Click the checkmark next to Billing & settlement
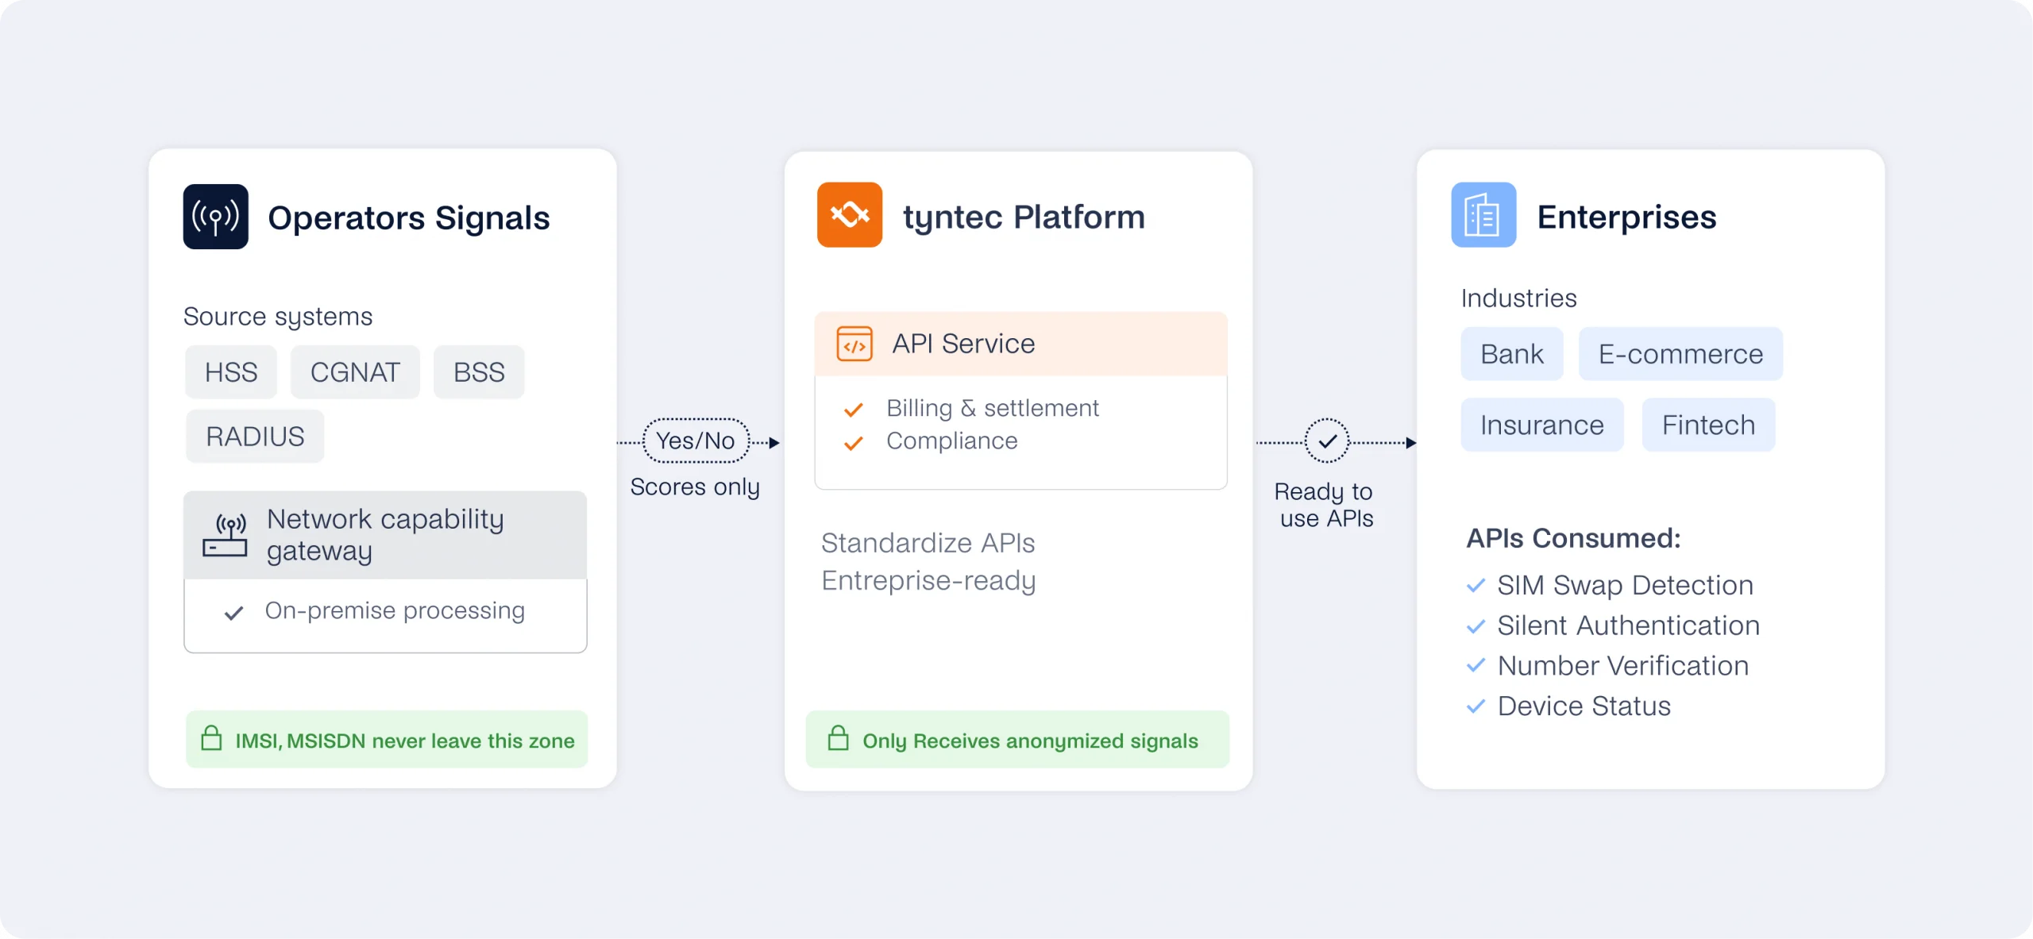This screenshot has width=2033, height=939. (854, 410)
